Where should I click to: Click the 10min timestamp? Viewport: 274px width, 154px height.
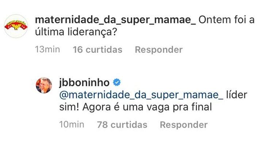pos(72,124)
